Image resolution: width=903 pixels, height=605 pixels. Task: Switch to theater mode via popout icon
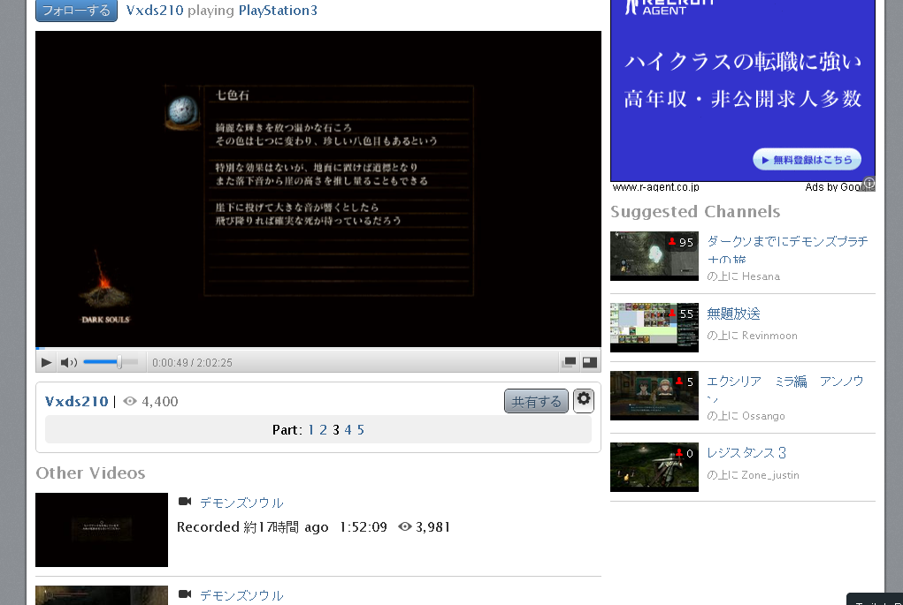pos(569,362)
